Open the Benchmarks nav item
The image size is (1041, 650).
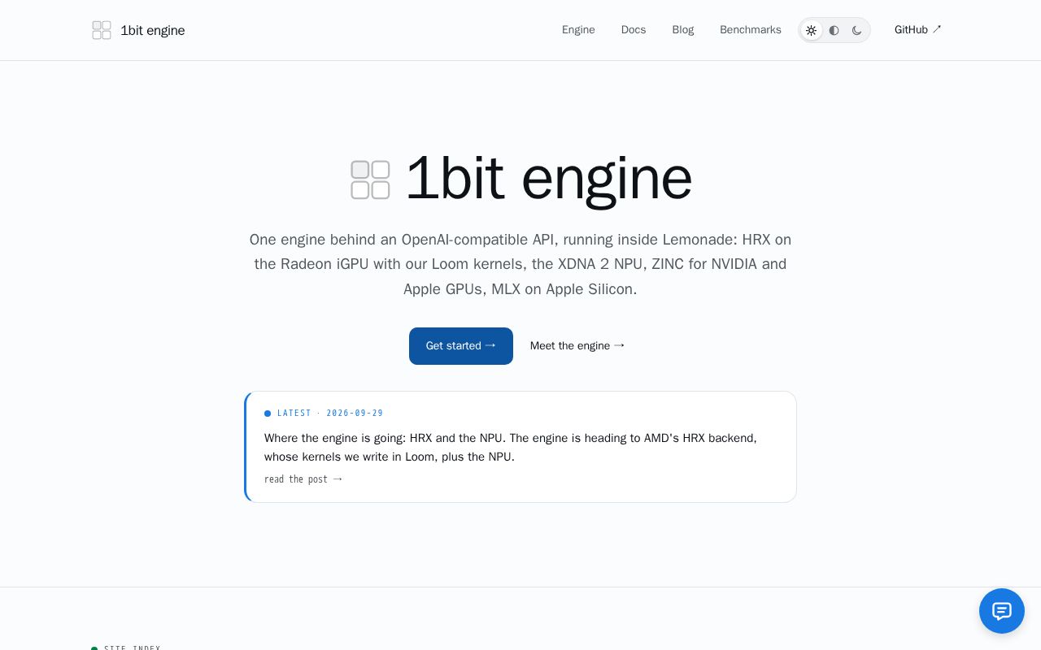tap(751, 30)
